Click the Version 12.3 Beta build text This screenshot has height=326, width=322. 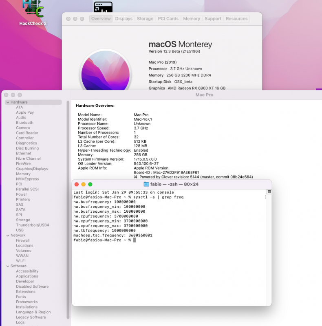(174, 51)
